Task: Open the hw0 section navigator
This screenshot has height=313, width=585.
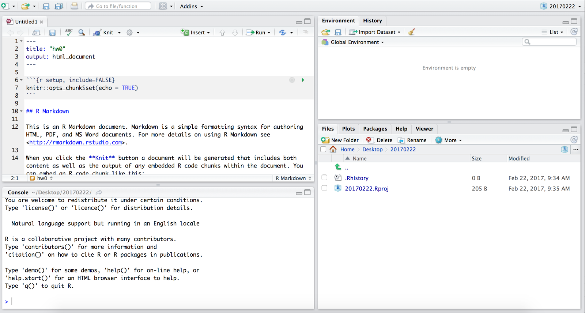Action: [41, 178]
